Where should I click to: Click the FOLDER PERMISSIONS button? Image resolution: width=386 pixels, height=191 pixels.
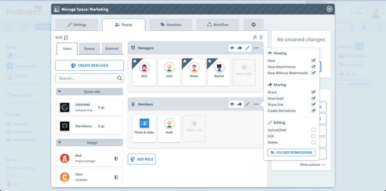[x=291, y=152]
